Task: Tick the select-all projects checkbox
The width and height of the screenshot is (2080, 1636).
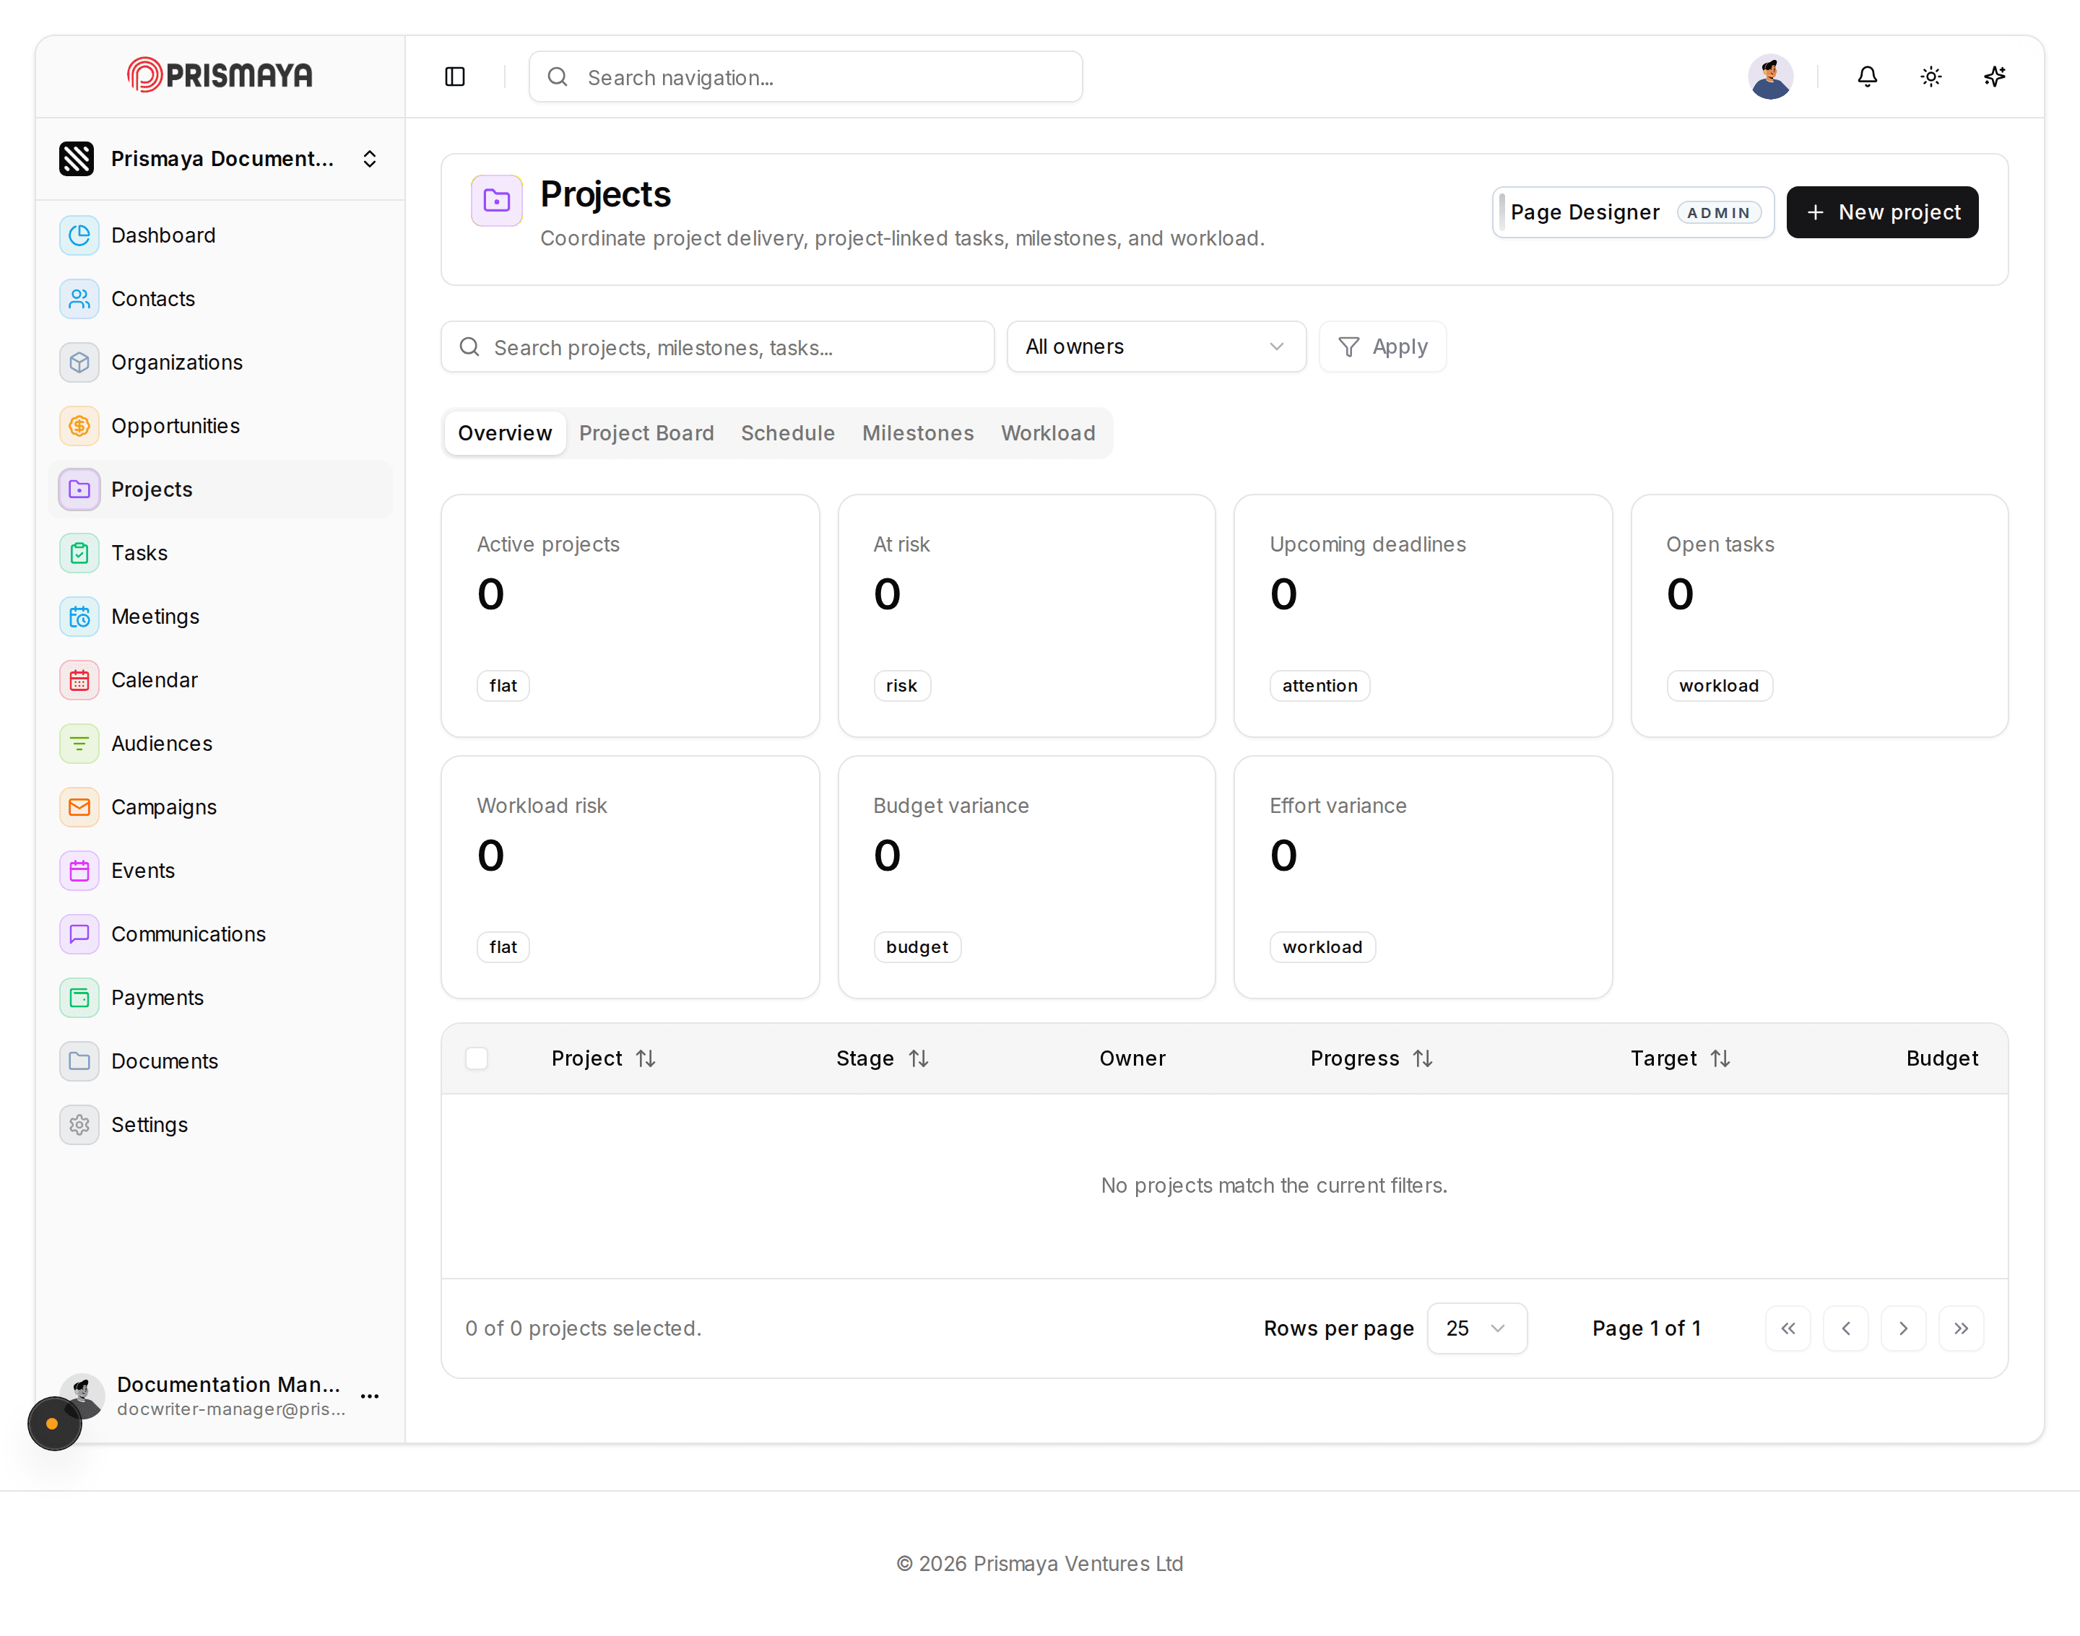Action: [476, 1058]
